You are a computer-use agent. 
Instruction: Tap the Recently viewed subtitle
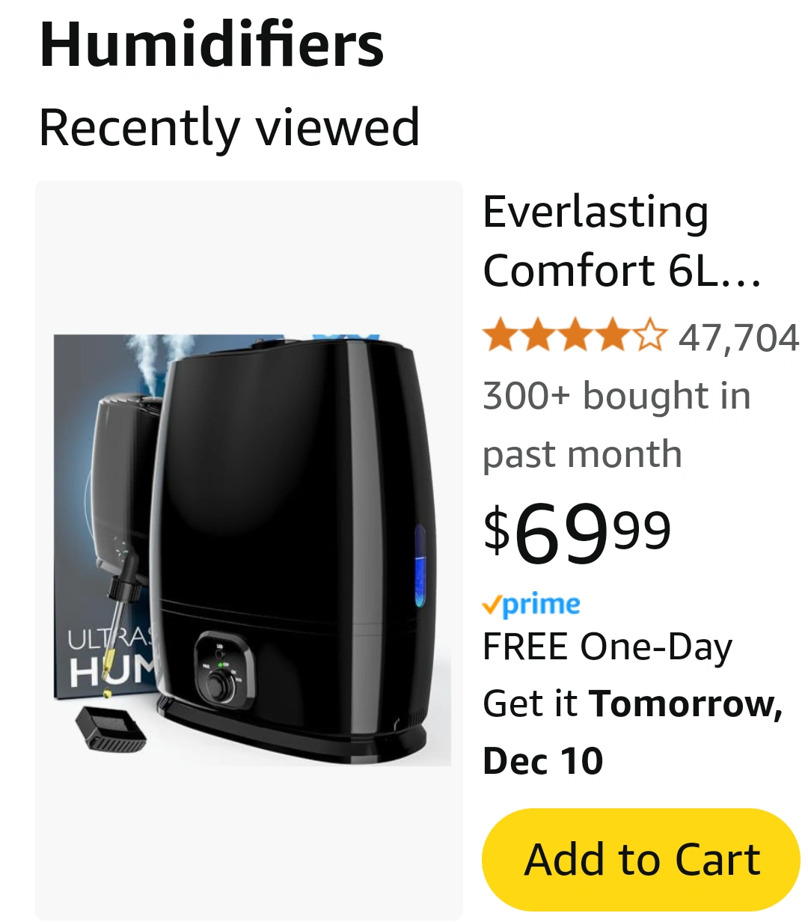pyautogui.click(x=229, y=127)
